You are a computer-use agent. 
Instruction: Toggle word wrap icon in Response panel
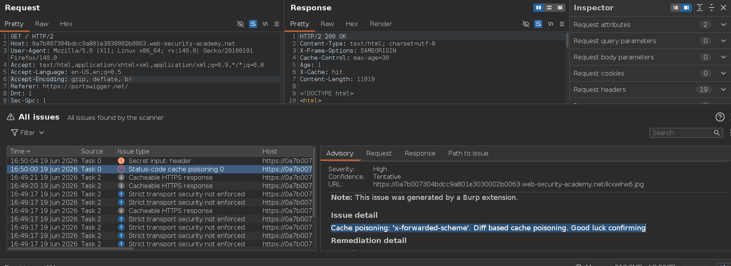click(x=538, y=24)
